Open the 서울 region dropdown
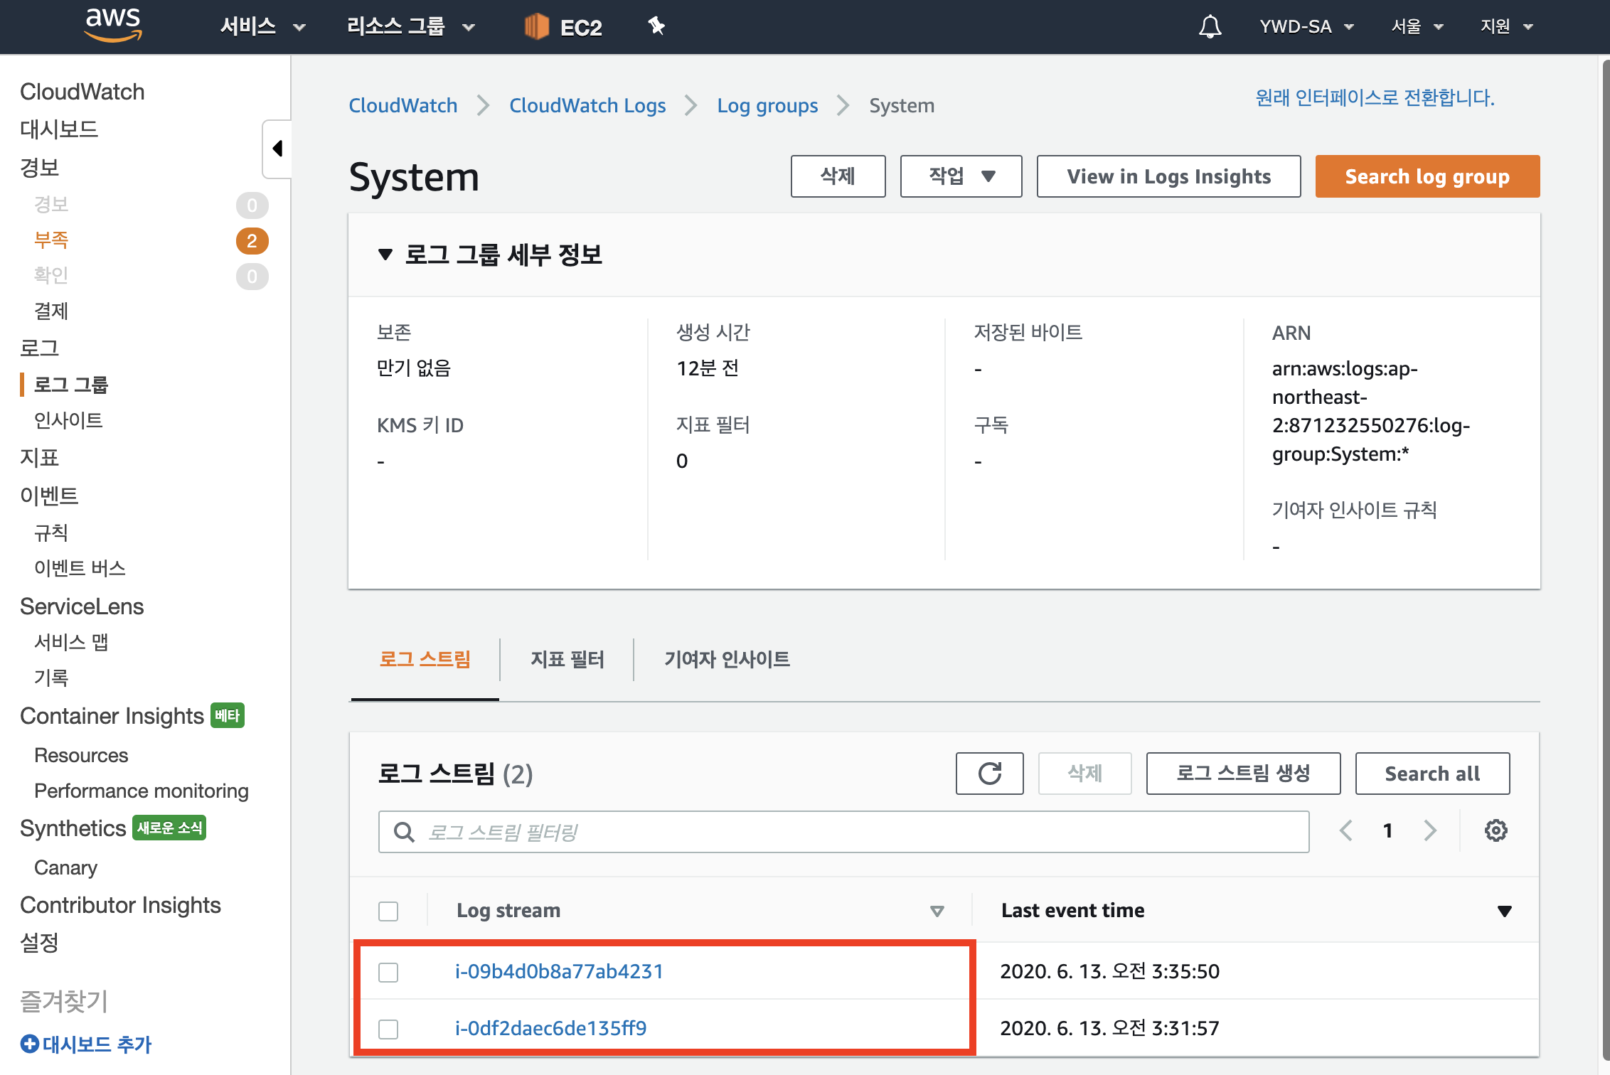Screen dimensions: 1610x1075 tap(1417, 27)
